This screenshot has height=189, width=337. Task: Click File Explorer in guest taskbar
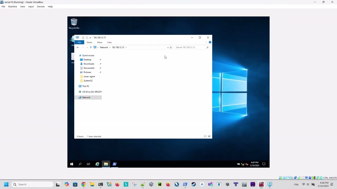[x=106, y=164]
